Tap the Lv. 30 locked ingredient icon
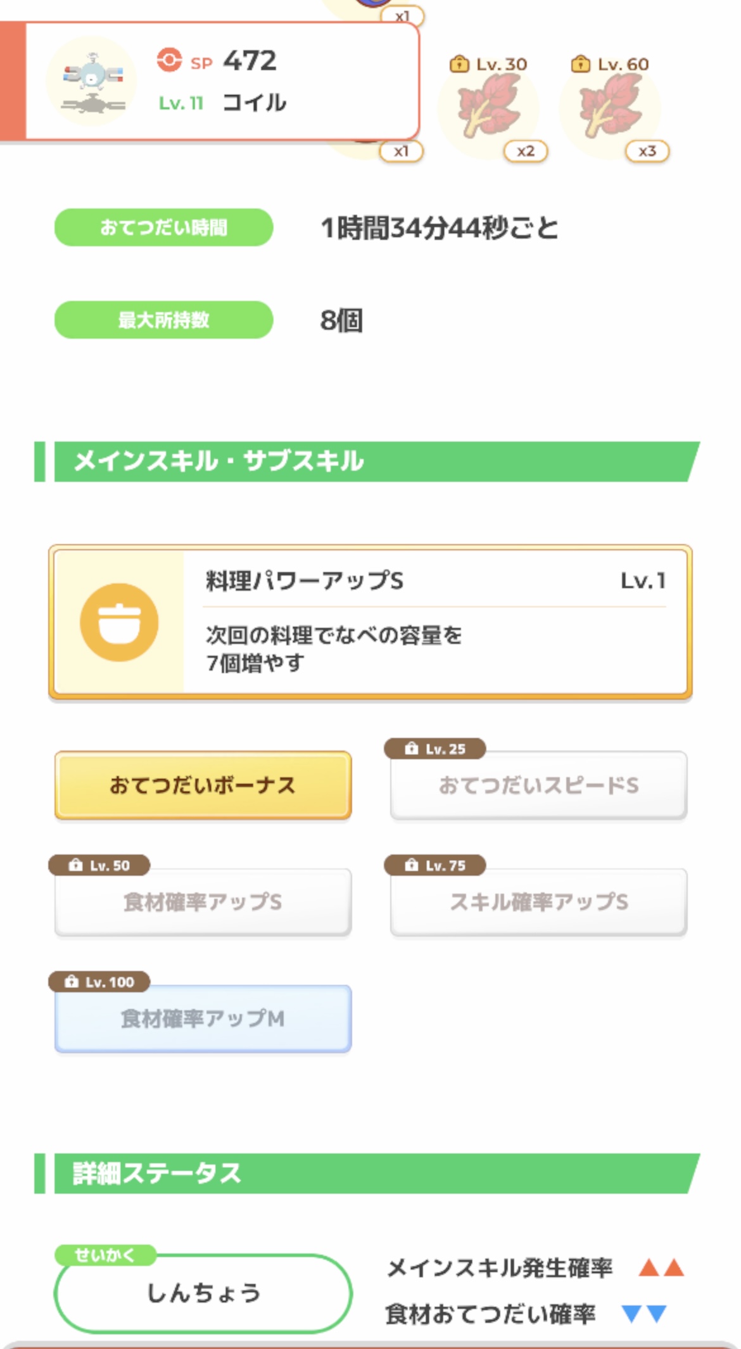 point(488,106)
